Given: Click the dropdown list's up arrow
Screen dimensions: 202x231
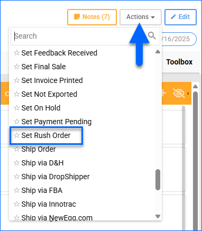Looking at the screenshot, I should [x=158, y=52].
